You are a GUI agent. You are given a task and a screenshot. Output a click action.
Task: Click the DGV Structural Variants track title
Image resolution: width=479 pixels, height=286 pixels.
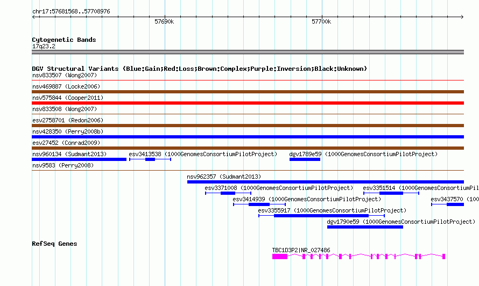pyautogui.click(x=200, y=69)
